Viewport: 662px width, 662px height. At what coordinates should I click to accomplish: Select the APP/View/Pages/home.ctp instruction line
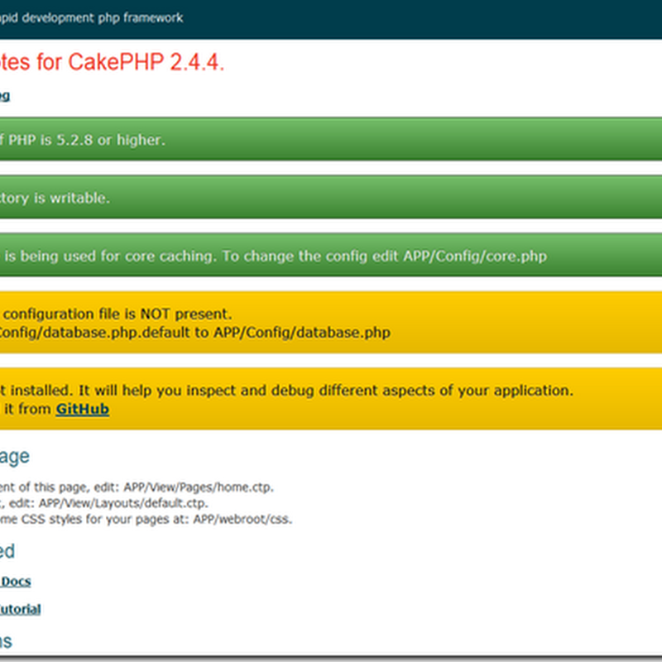137,487
